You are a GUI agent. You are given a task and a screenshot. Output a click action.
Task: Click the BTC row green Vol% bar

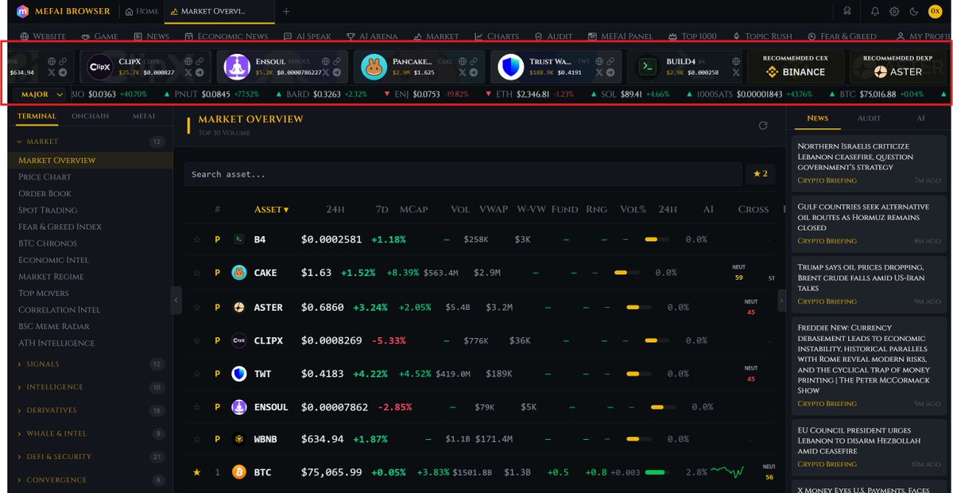(x=657, y=472)
